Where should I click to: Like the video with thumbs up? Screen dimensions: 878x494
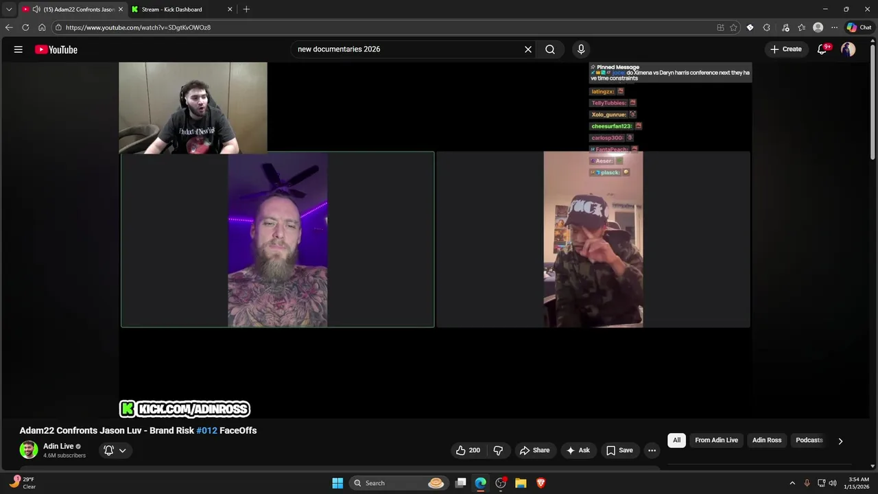468,450
